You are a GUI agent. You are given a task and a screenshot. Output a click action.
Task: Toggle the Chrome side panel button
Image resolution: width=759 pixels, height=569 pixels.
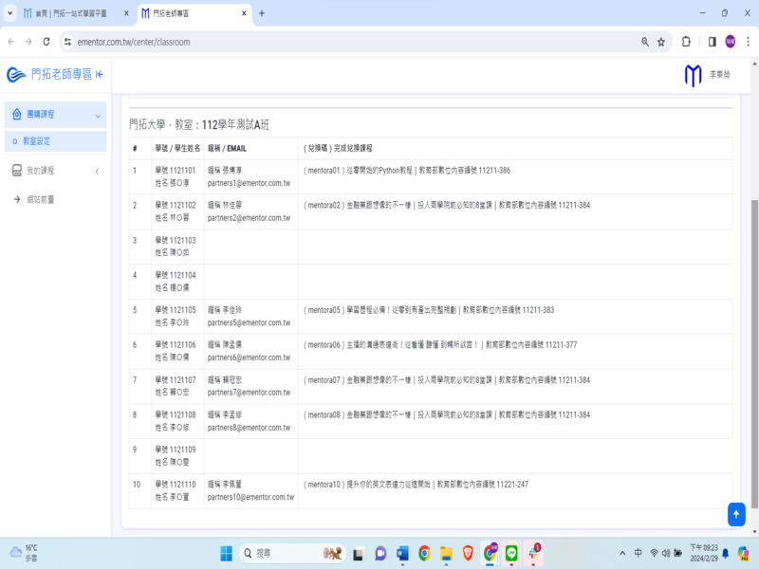tap(712, 42)
